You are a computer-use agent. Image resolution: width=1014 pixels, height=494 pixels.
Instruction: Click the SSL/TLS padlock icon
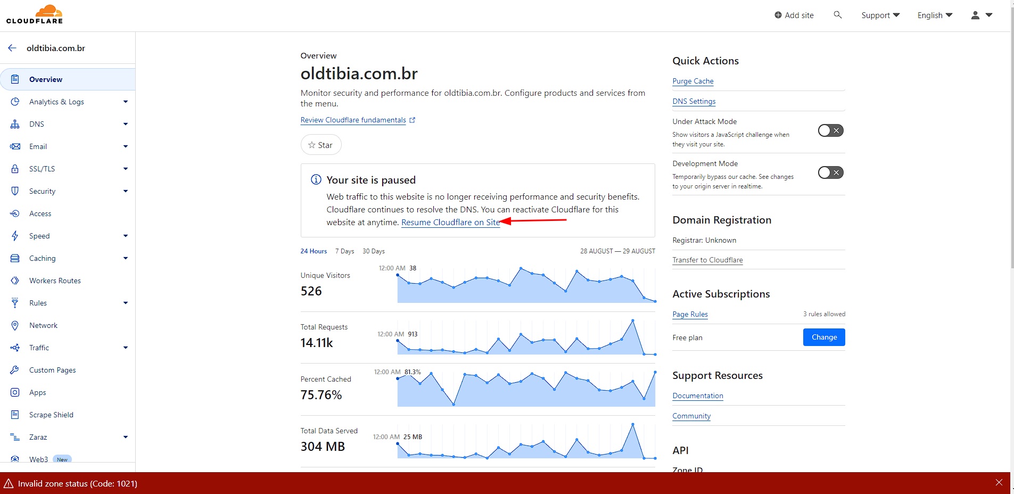click(15, 169)
